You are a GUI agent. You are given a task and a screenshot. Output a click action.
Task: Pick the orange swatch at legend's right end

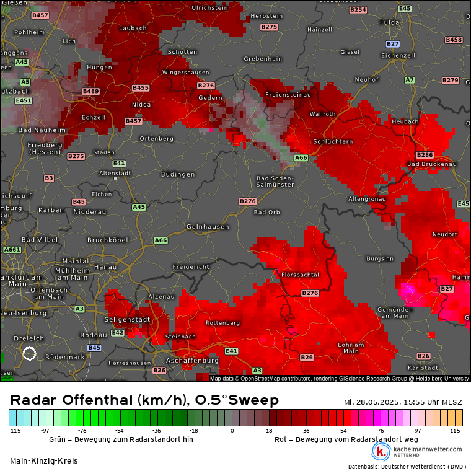(x=459, y=418)
